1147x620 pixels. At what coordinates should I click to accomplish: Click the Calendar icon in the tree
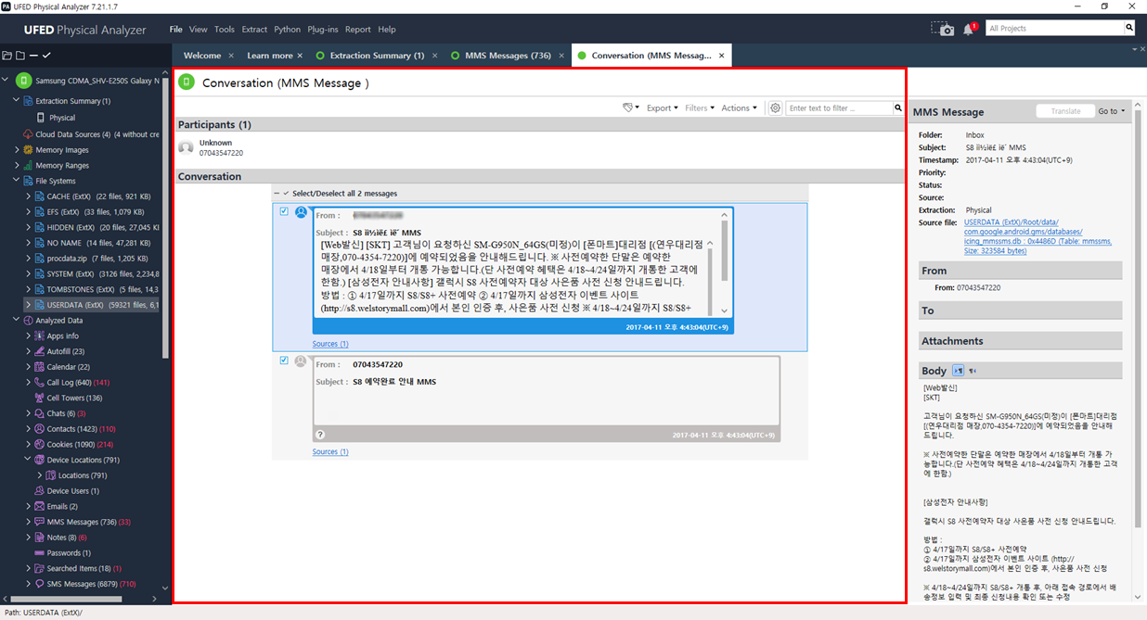click(x=39, y=367)
